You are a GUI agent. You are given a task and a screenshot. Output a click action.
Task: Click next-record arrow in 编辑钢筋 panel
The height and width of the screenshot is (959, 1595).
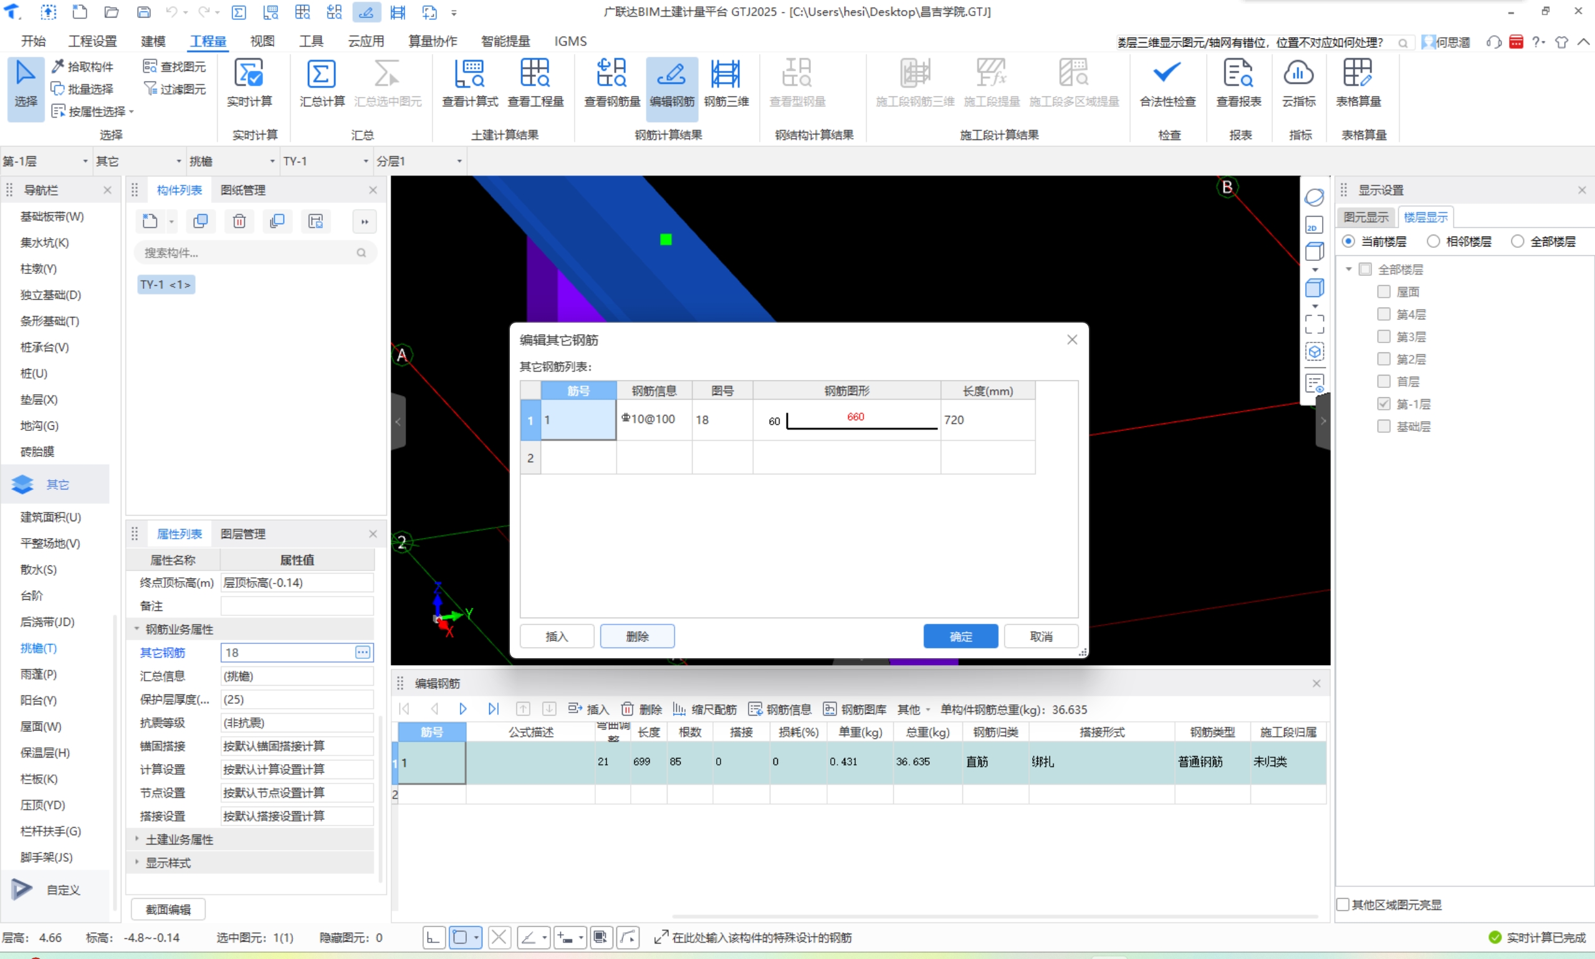(463, 709)
